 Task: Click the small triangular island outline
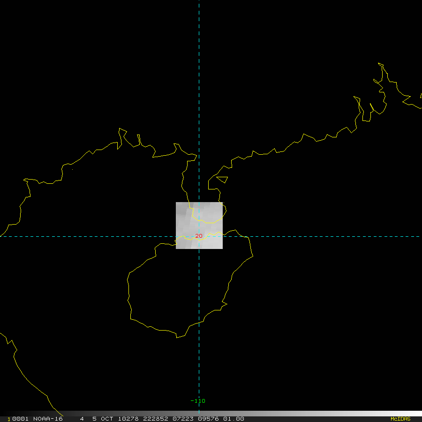(223, 179)
